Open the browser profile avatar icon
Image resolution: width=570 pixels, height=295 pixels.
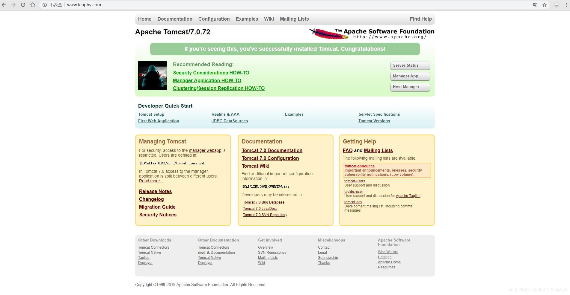point(557,5)
